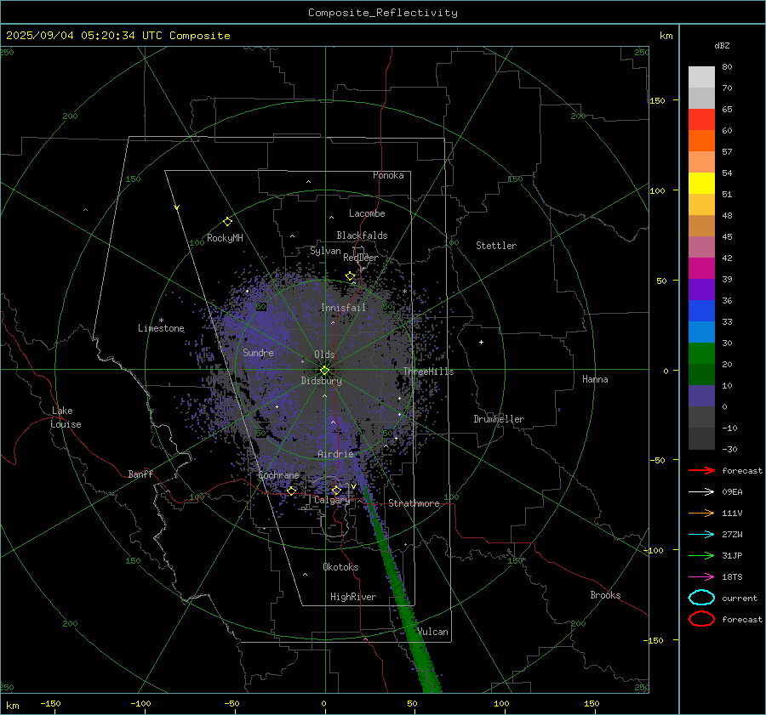Click the Cochrane city label
This screenshot has height=715, width=766.
pyautogui.click(x=278, y=475)
